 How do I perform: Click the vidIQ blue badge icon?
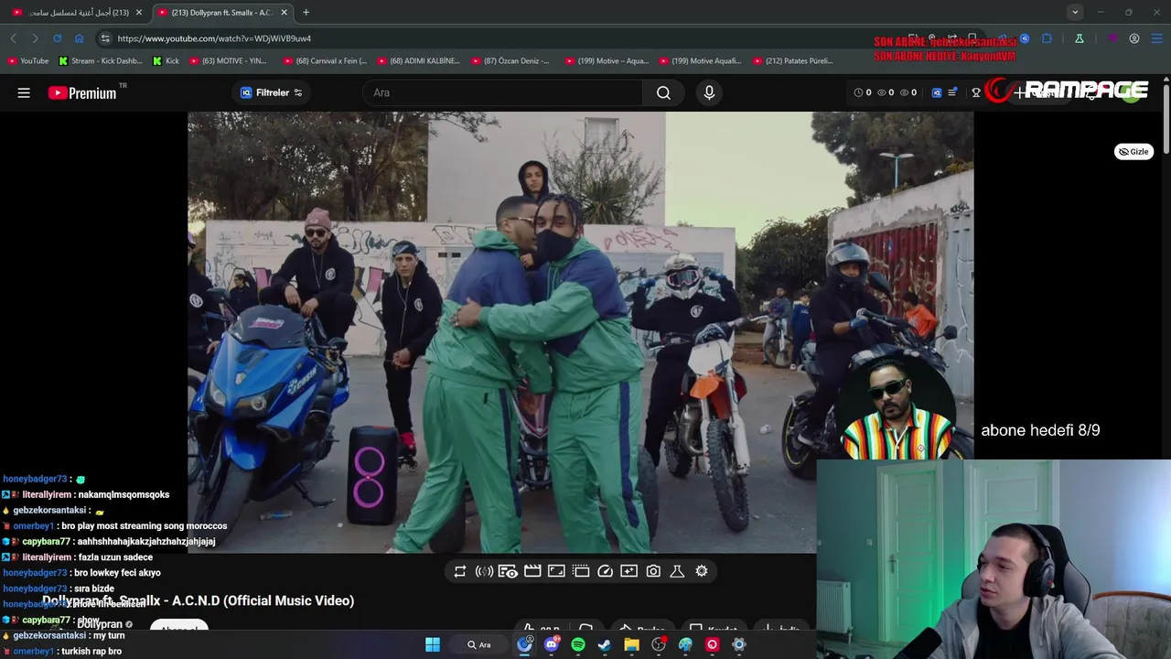[937, 92]
